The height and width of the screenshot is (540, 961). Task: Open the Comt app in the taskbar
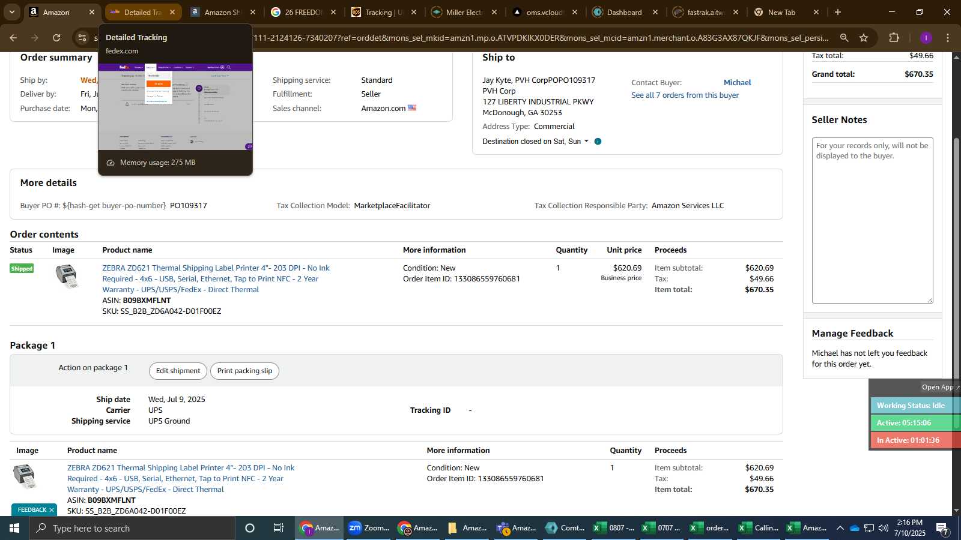click(x=565, y=528)
